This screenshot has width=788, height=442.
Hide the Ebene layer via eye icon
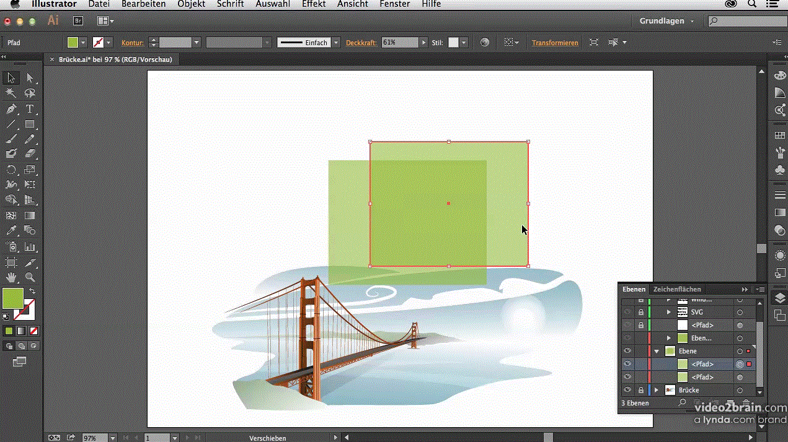point(627,351)
